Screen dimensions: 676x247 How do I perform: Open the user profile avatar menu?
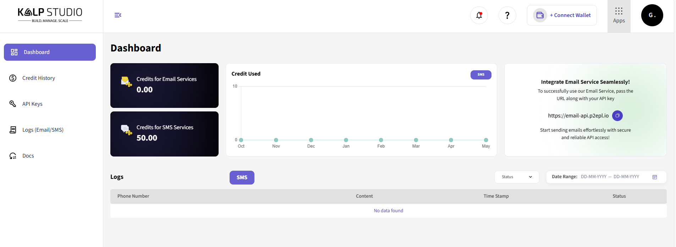pyautogui.click(x=652, y=15)
